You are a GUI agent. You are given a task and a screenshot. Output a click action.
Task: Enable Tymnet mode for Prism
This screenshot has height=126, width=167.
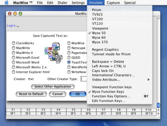pos(120,54)
